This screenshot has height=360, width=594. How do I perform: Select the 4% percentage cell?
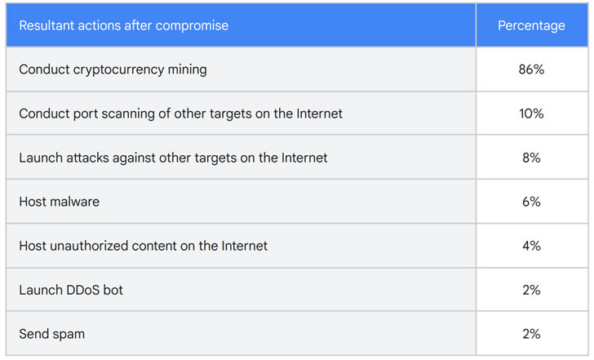(x=531, y=246)
